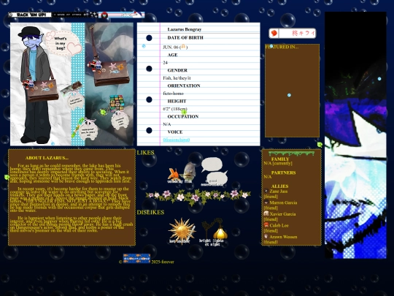Open the Xavier Garcia ally link

[x=282, y=214]
